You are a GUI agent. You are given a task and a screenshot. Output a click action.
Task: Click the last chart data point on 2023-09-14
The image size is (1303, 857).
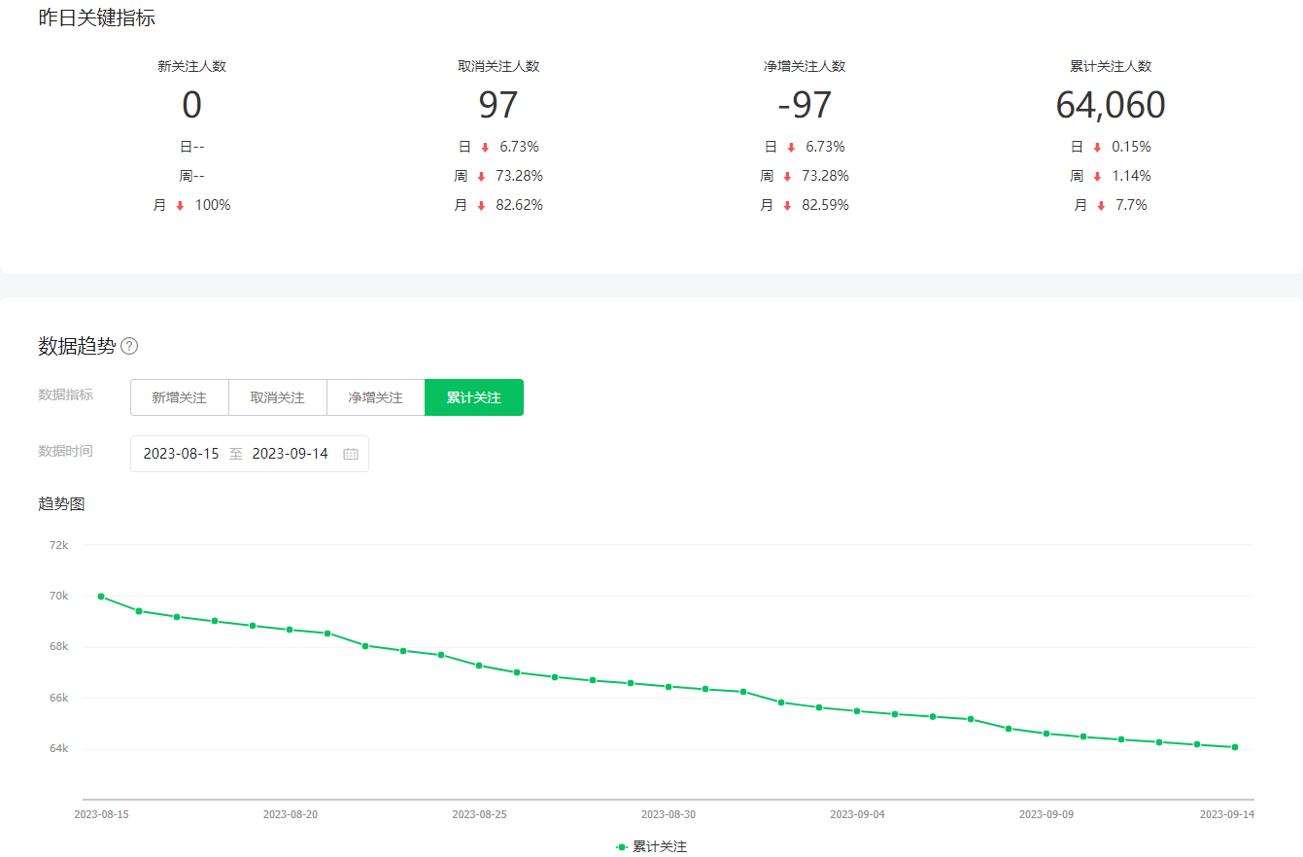tap(1234, 747)
